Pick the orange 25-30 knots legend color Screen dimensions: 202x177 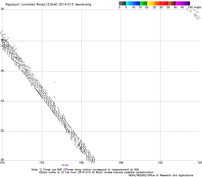coord(158,3)
